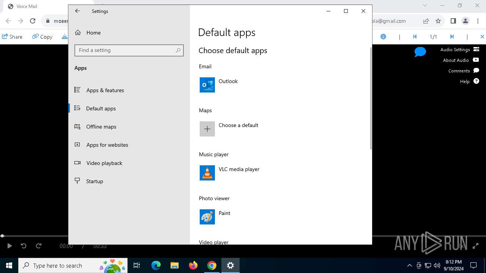The height and width of the screenshot is (273, 486).
Task: Open Offline maps settings
Action: [129, 127]
